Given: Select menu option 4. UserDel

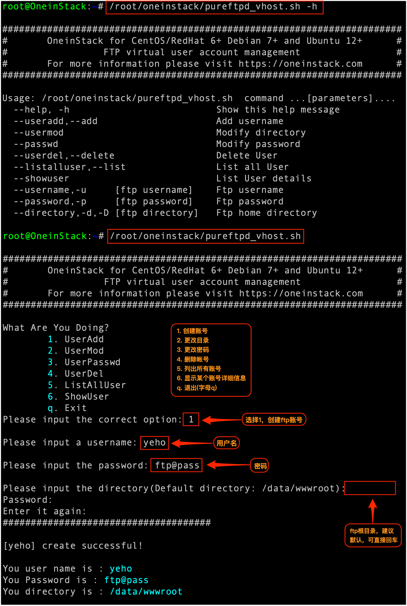Looking at the screenshot, I should tap(76, 374).
